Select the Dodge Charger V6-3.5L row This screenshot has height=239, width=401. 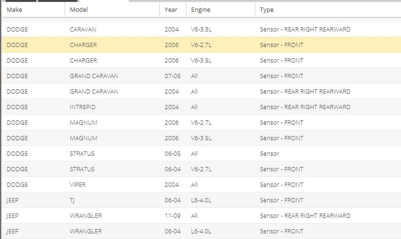[x=202, y=60]
